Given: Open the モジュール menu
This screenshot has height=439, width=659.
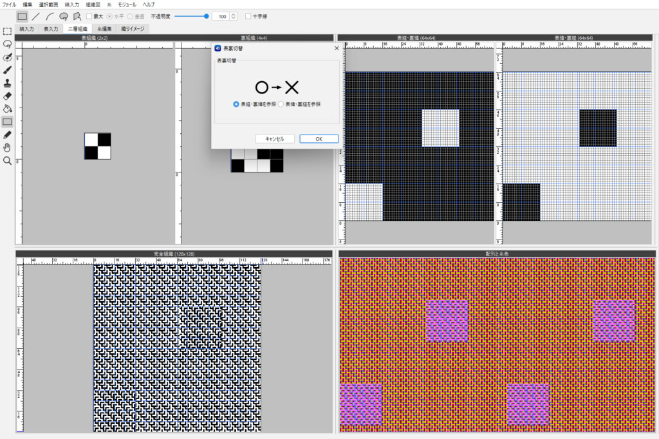Looking at the screenshot, I should 127,5.
